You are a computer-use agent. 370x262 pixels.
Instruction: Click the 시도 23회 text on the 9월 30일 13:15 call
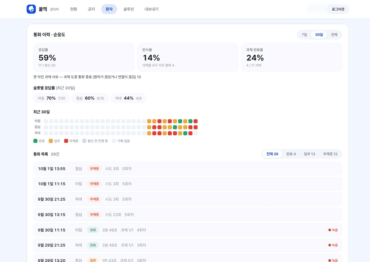tap(113, 215)
